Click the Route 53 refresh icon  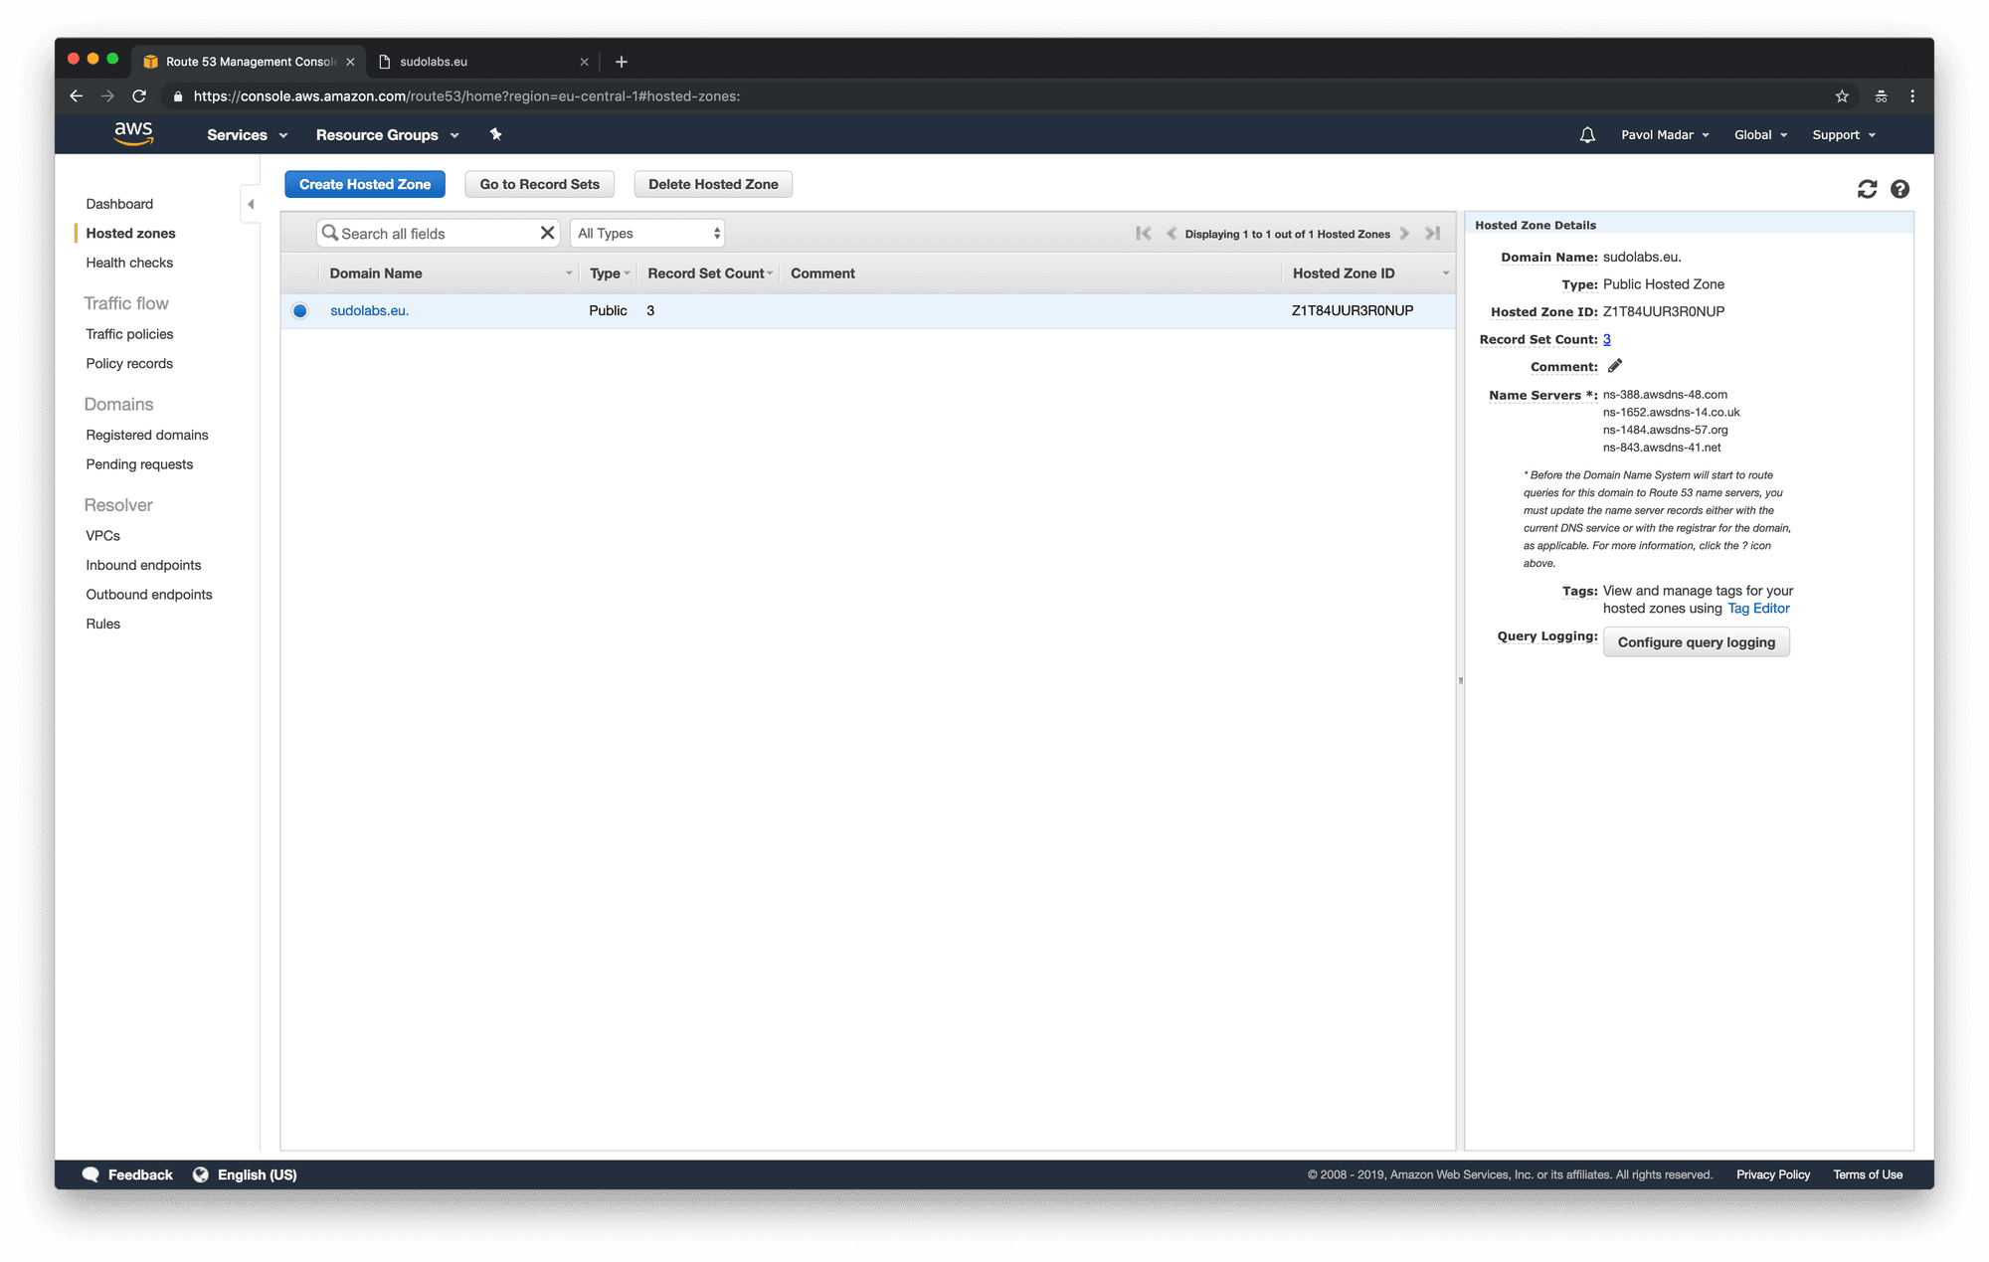[x=1868, y=188]
